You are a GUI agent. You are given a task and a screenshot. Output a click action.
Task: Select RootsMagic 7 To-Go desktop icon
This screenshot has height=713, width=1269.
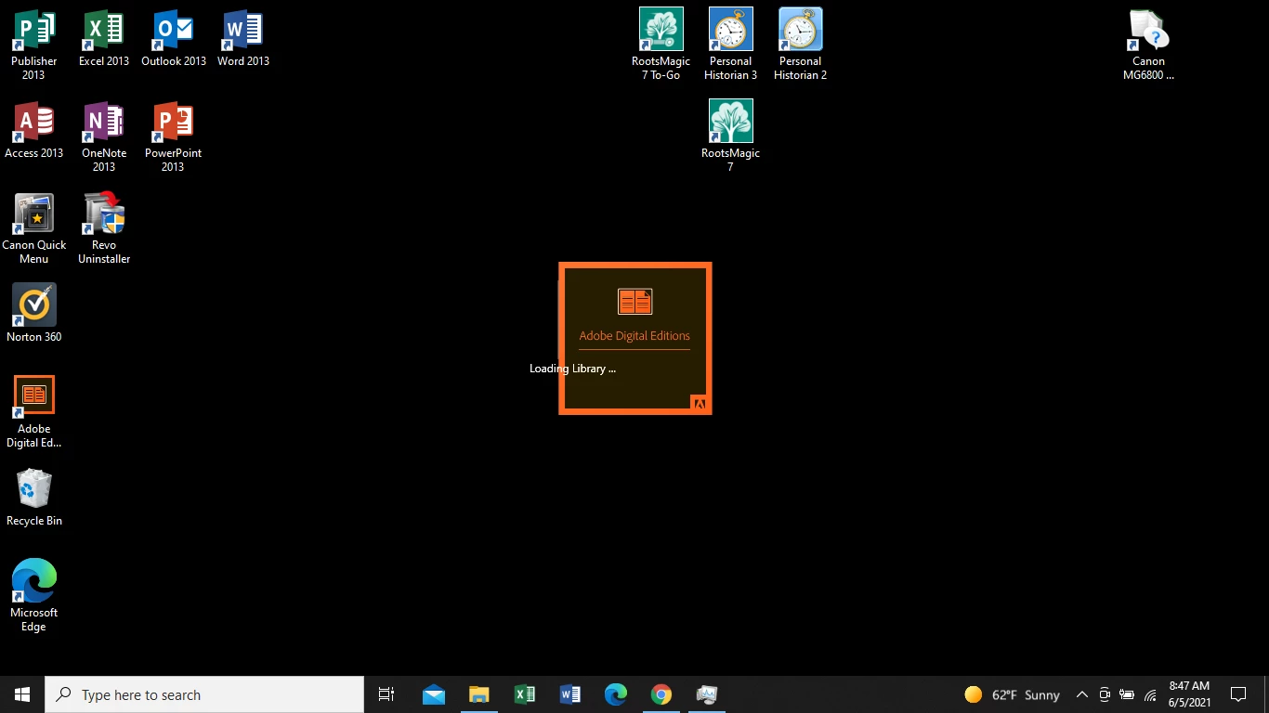(661, 44)
